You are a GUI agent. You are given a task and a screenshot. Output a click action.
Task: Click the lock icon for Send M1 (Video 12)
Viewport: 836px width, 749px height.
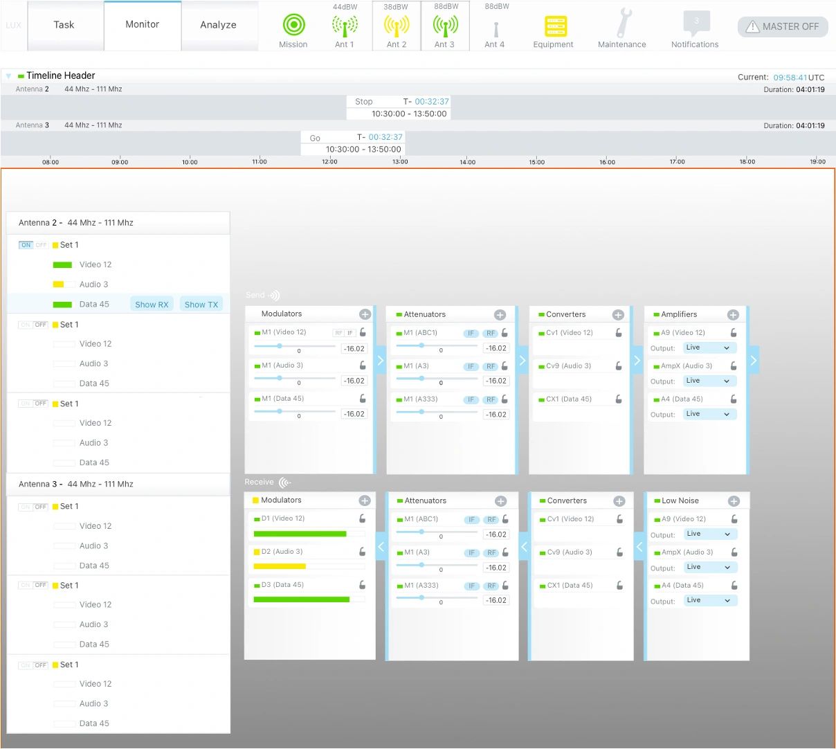(x=363, y=332)
